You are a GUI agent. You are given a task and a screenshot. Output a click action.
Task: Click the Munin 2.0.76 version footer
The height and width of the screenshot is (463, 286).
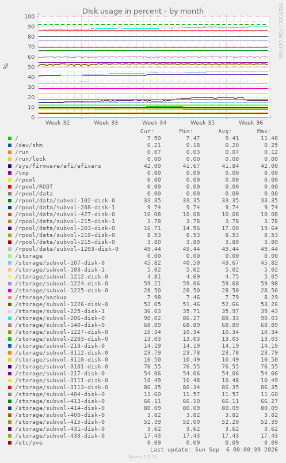coord(143,457)
